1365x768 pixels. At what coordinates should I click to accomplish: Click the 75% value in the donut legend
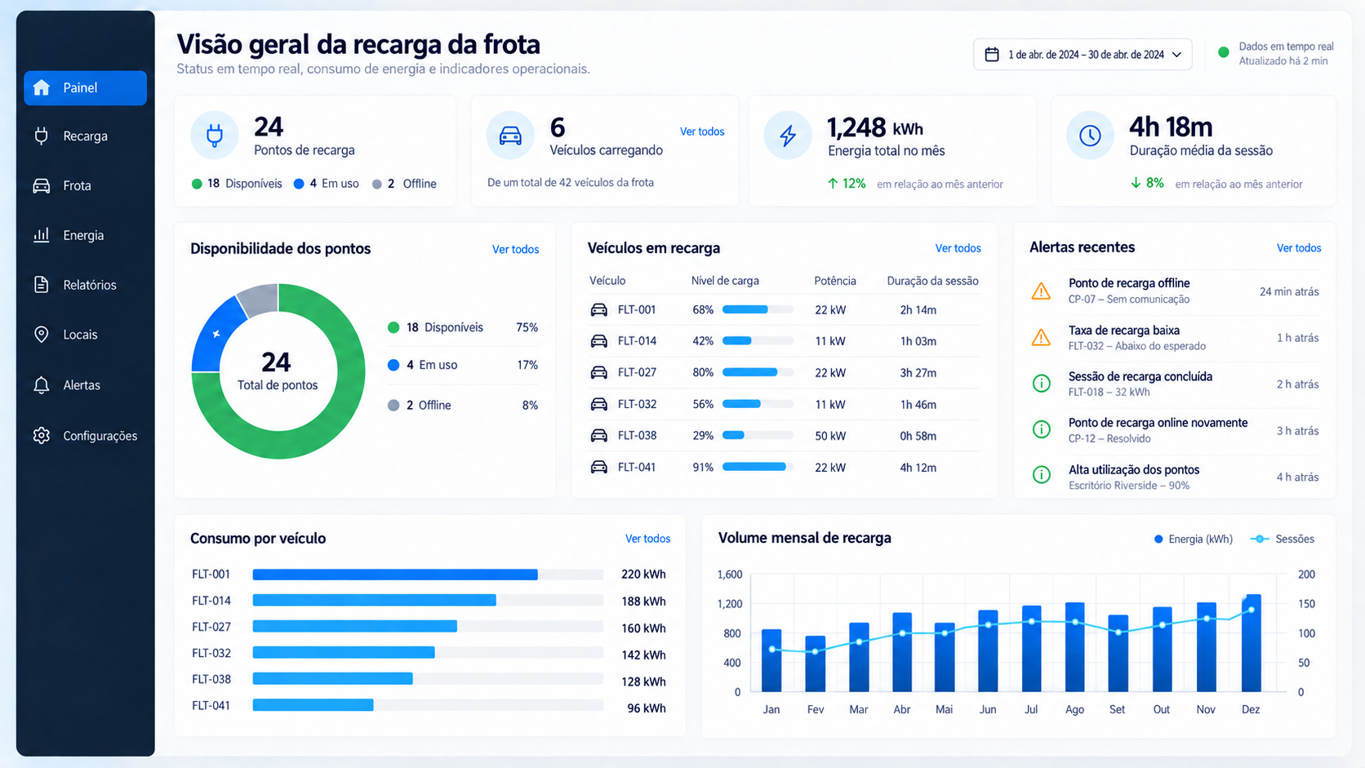click(x=527, y=327)
